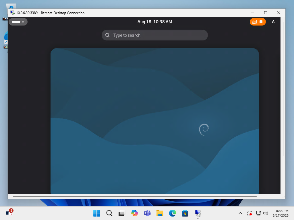This screenshot has width=294, height=220.
Task: Launch Copilot from the taskbar
Action: pos(134,213)
